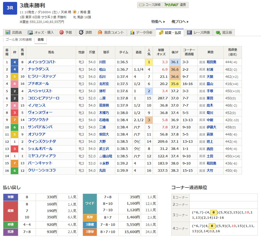This screenshot has height=238, width=261.
Task: Switch to ゴール後 30秒速報 tab
Action: pos(19,40)
